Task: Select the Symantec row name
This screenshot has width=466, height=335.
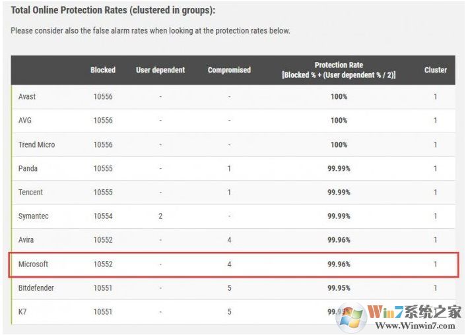Action: [34, 216]
